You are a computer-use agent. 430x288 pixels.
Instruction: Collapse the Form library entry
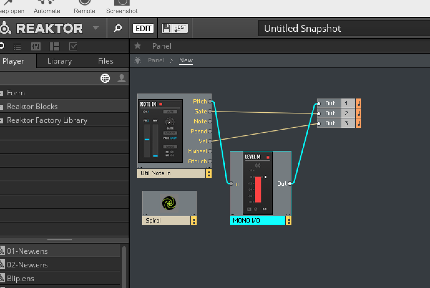point(2,93)
